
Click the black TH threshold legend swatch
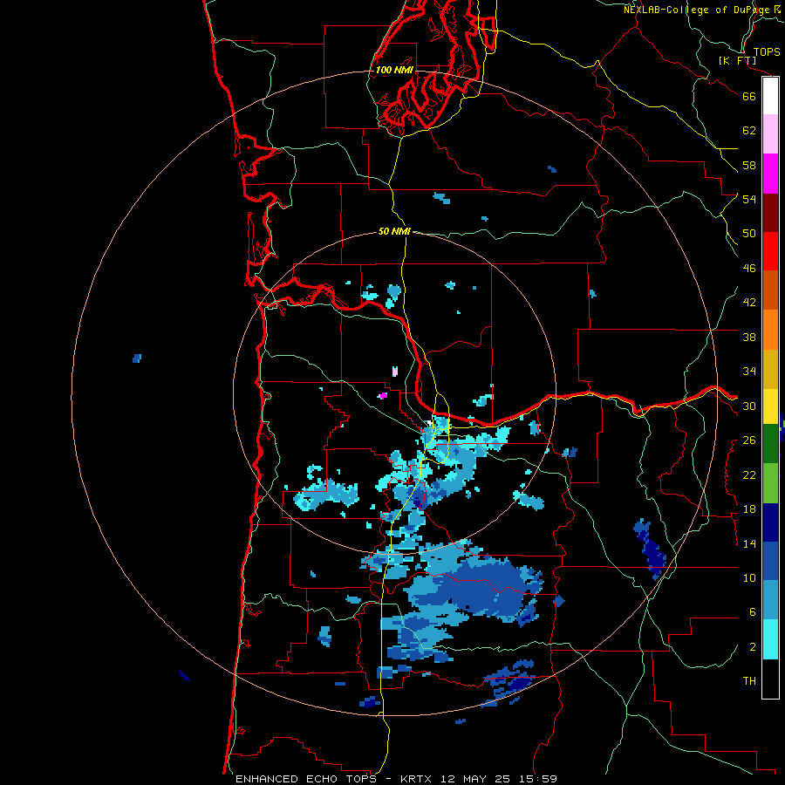point(770,679)
